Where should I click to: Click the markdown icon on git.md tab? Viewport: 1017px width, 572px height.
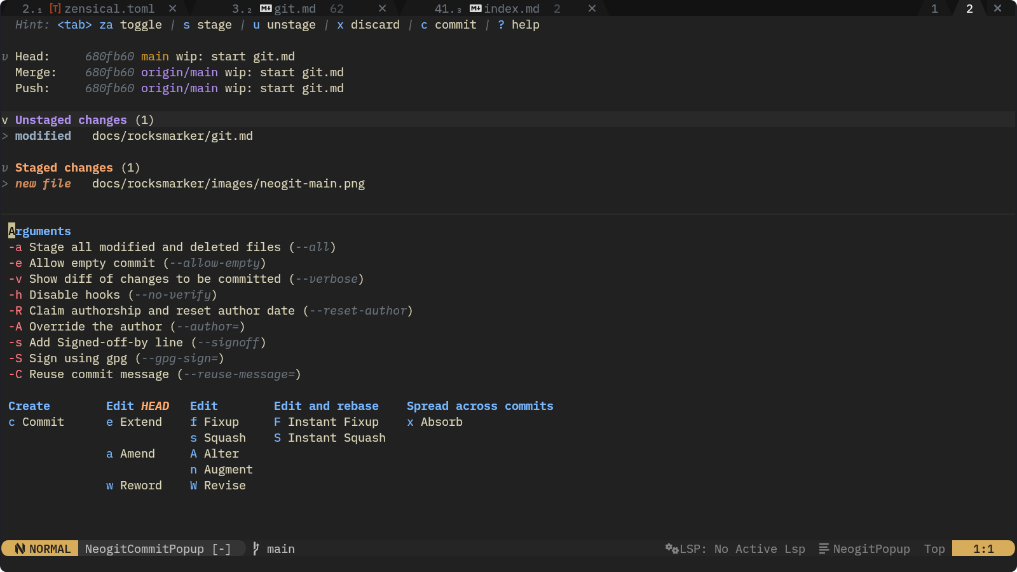266,9
